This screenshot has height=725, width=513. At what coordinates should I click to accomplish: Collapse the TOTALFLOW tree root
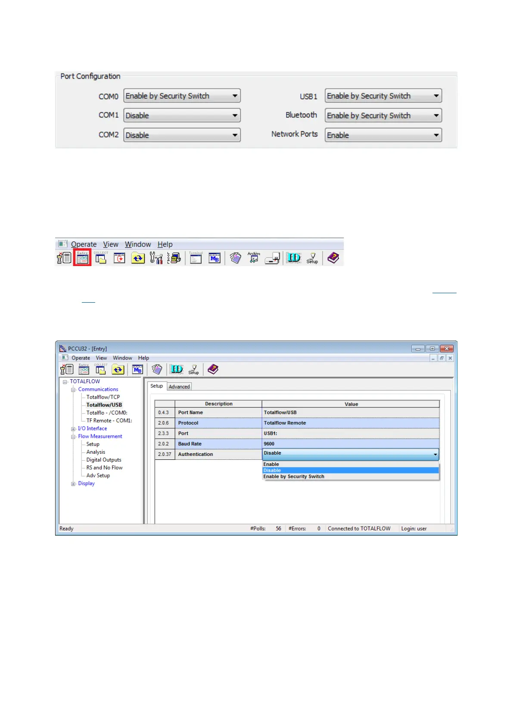click(65, 382)
